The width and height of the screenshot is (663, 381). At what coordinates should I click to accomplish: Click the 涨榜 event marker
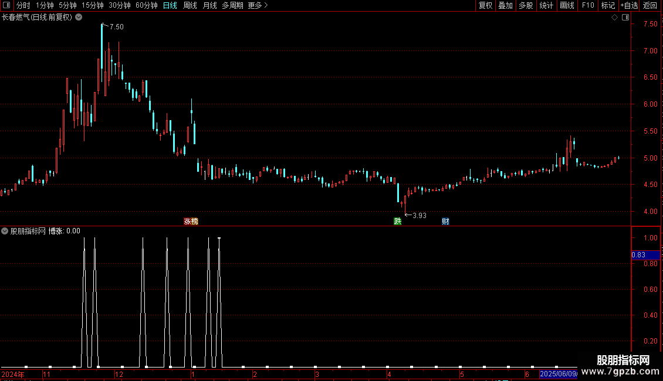[191, 222]
